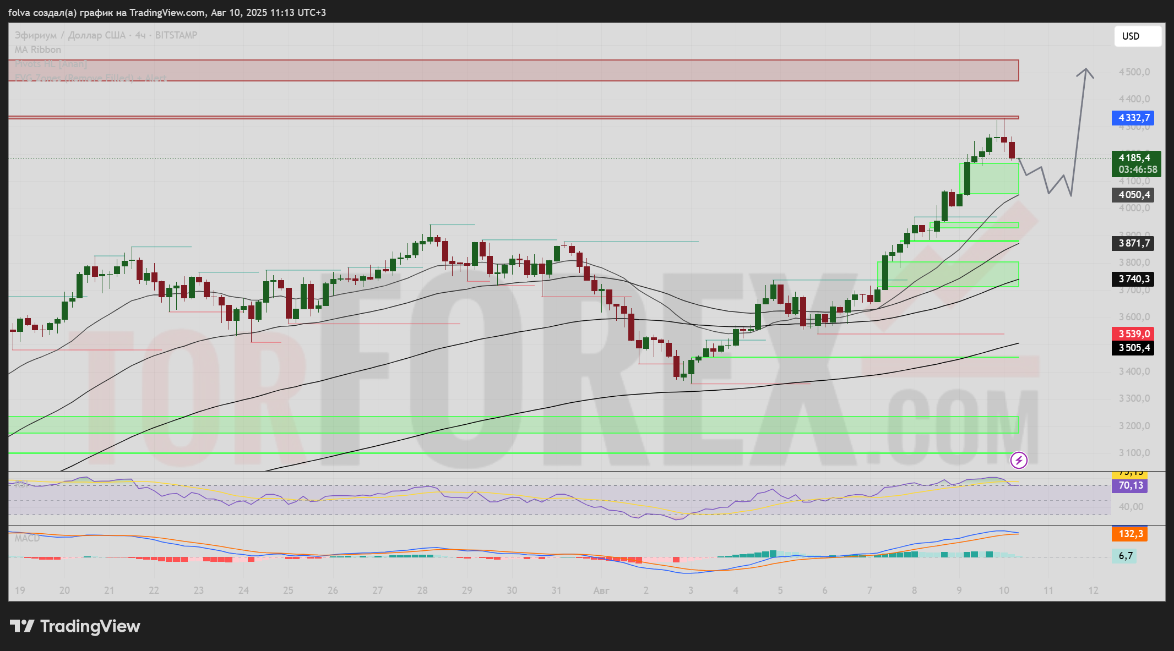Select the MA Ribbon indicator label

click(38, 50)
